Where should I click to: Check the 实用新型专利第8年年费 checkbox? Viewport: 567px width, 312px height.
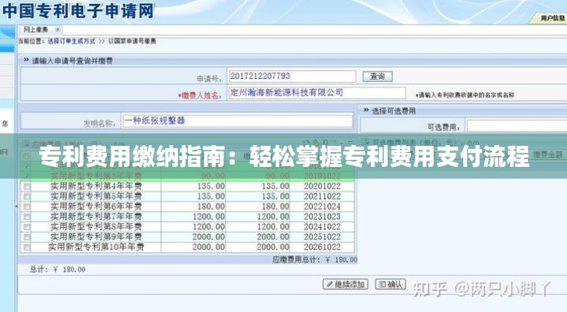click(x=27, y=227)
